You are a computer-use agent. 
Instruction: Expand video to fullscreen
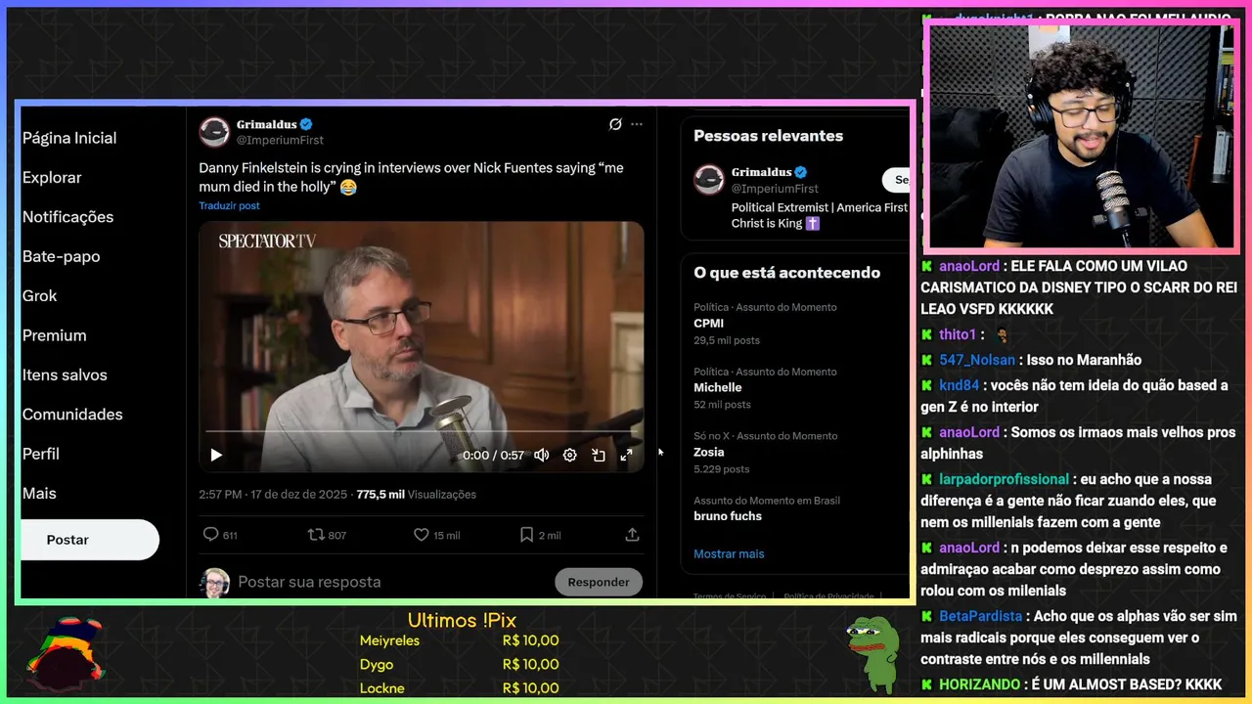coord(626,455)
